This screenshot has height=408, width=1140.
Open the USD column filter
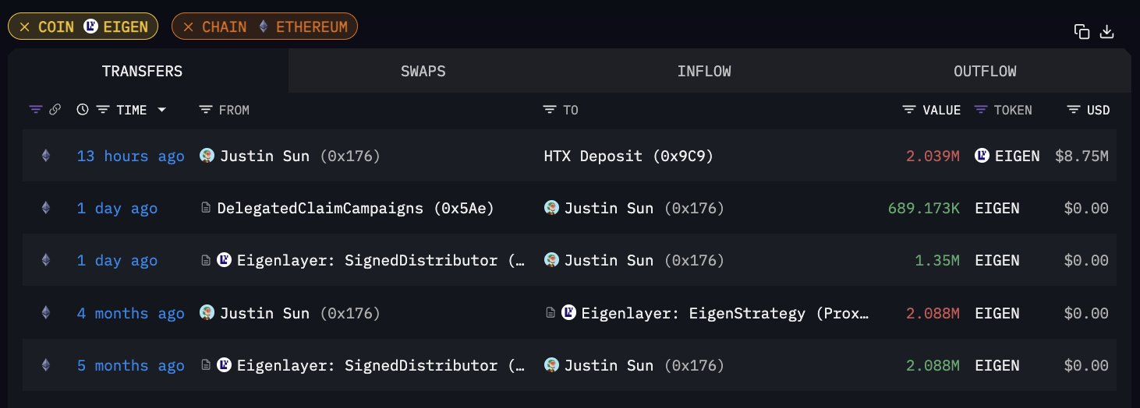coord(1074,110)
